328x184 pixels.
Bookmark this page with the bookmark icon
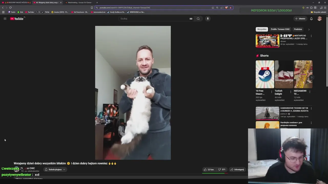tap(92, 8)
